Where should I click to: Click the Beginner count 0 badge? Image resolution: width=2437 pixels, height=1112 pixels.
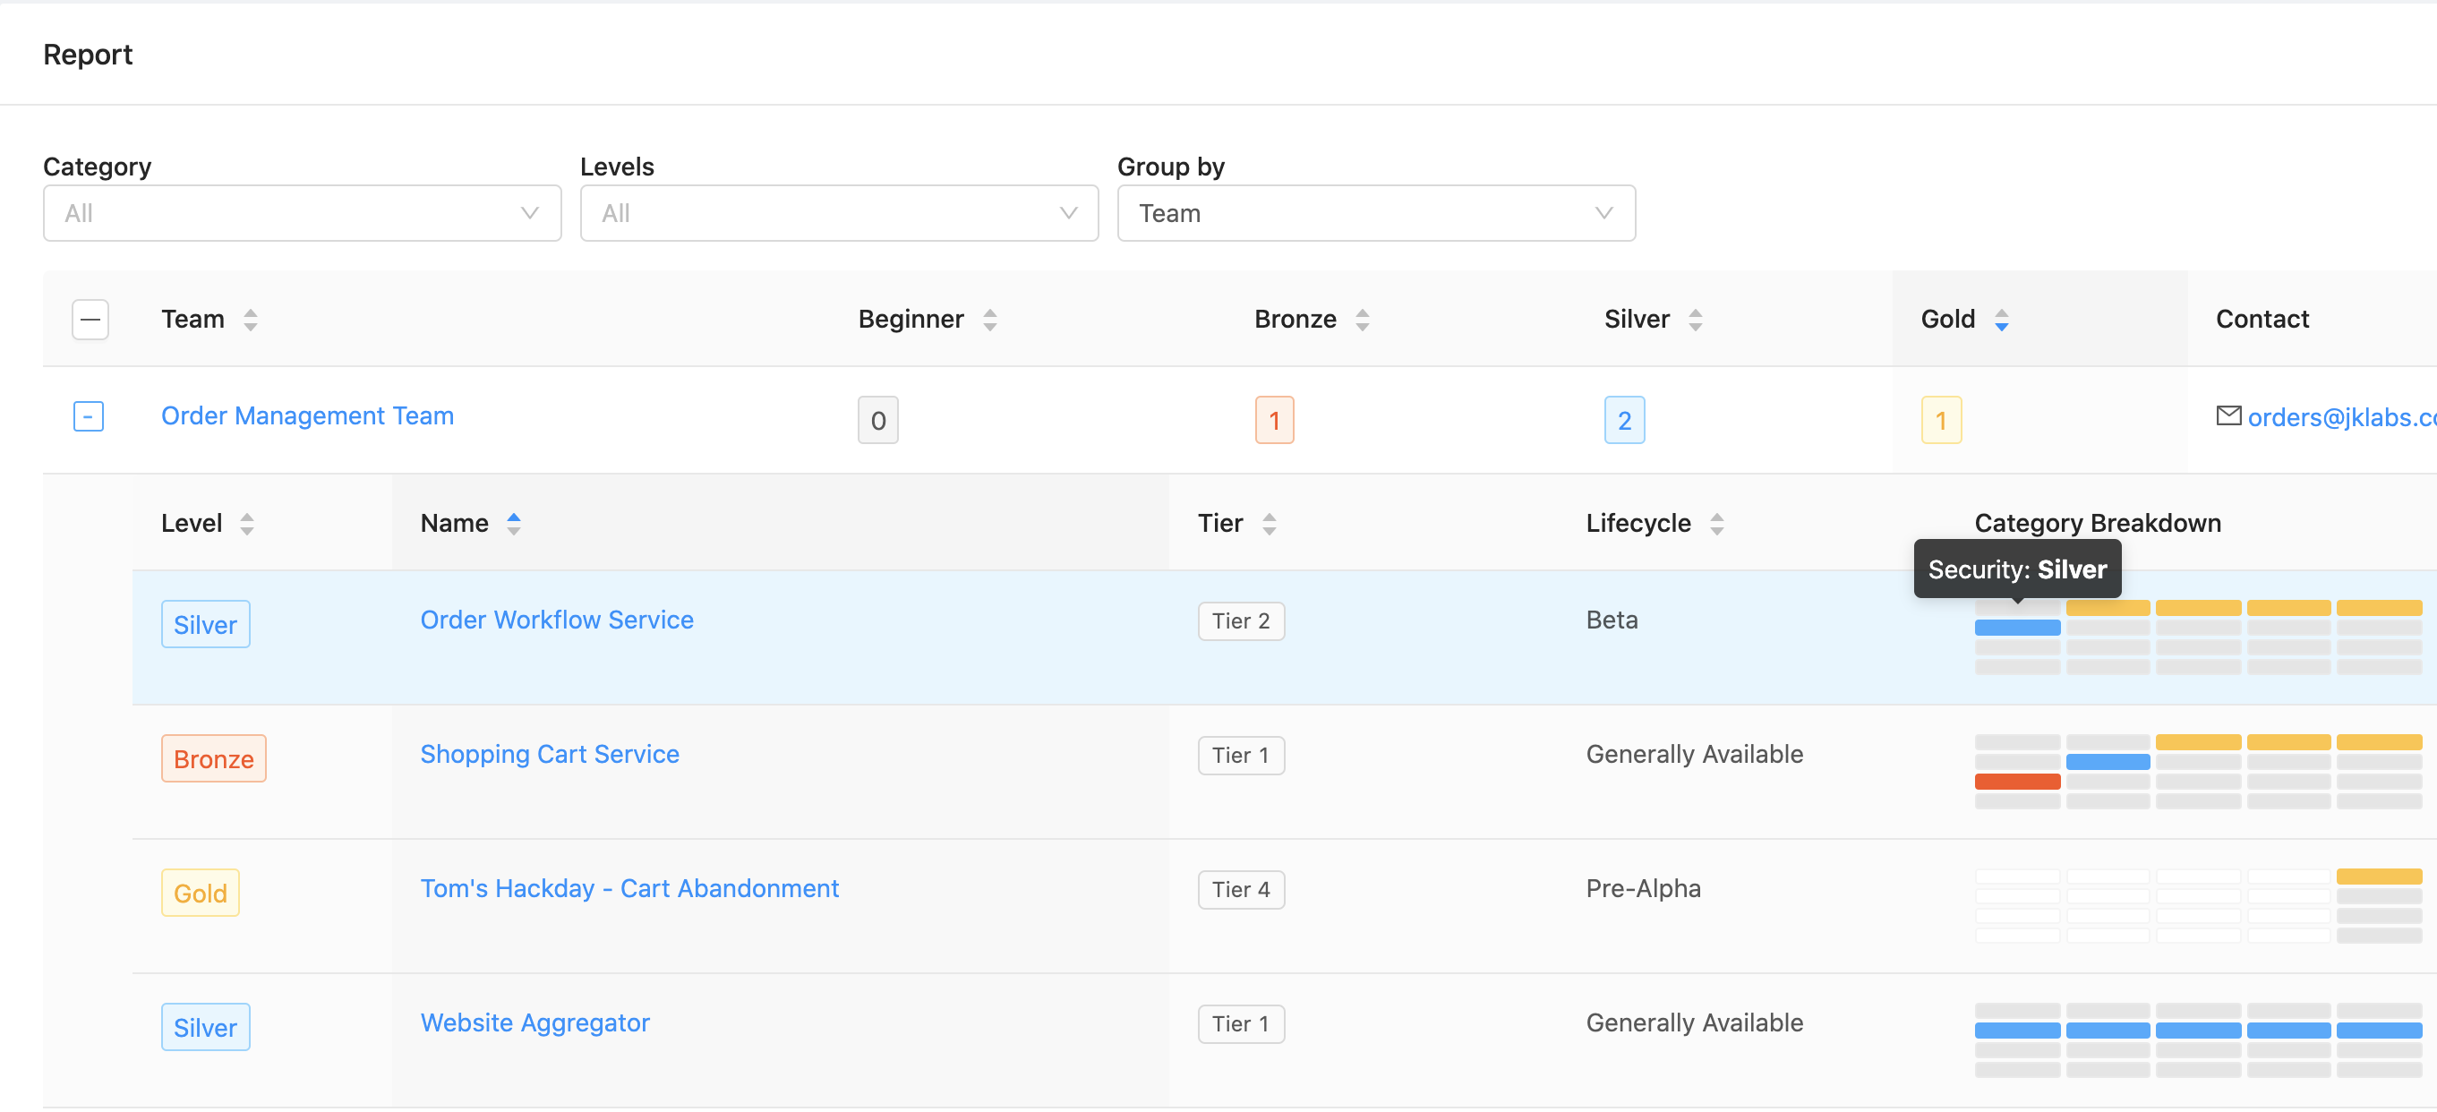[x=878, y=420]
